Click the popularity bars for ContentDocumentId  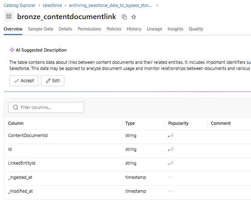[x=170, y=135]
